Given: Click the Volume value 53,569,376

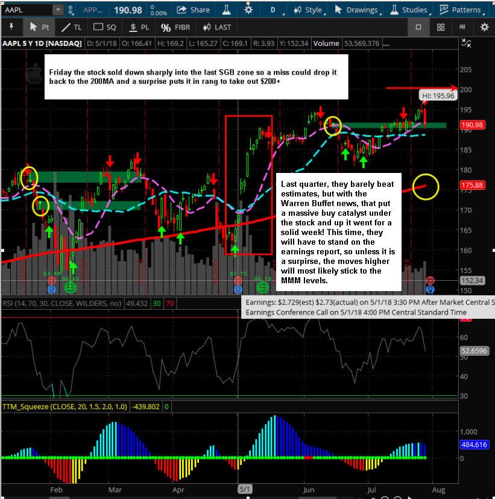Looking at the screenshot, I should (x=362, y=43).
